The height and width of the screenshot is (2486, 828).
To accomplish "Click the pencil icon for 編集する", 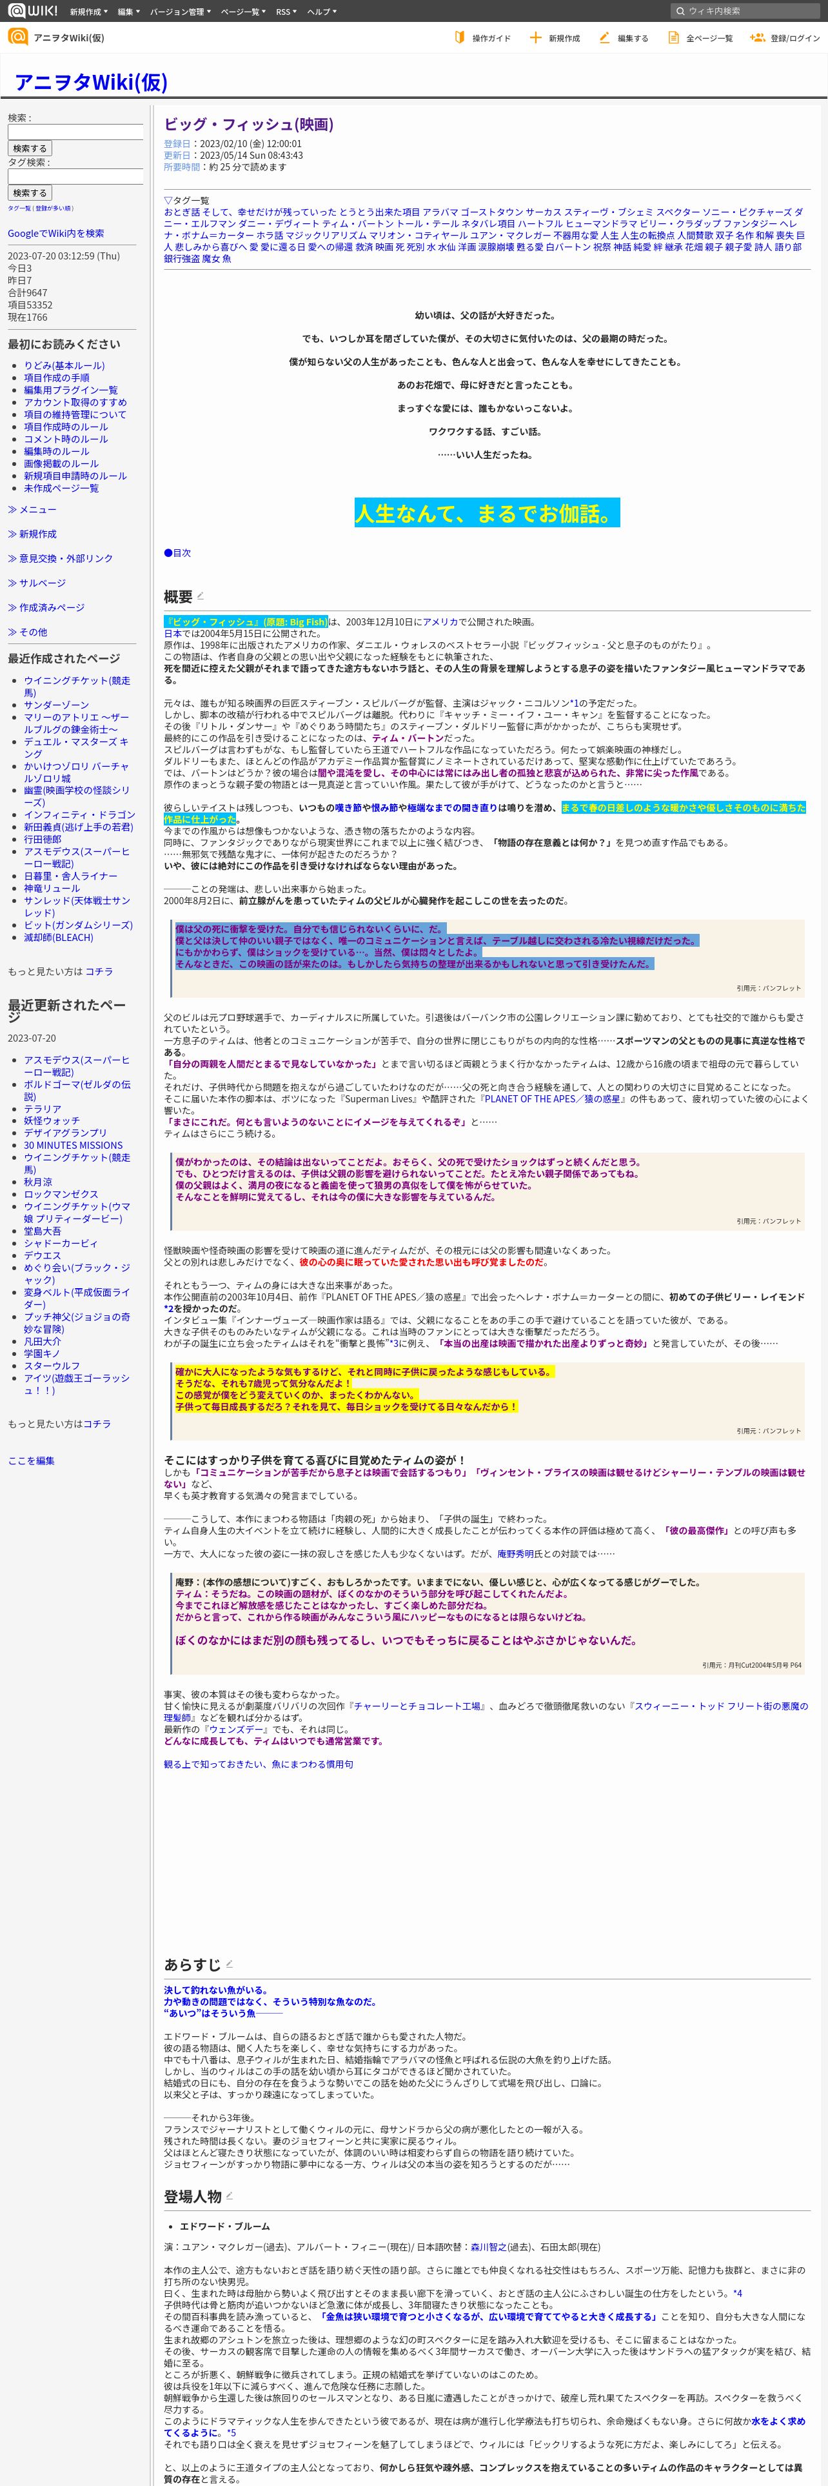I will 604,37.
